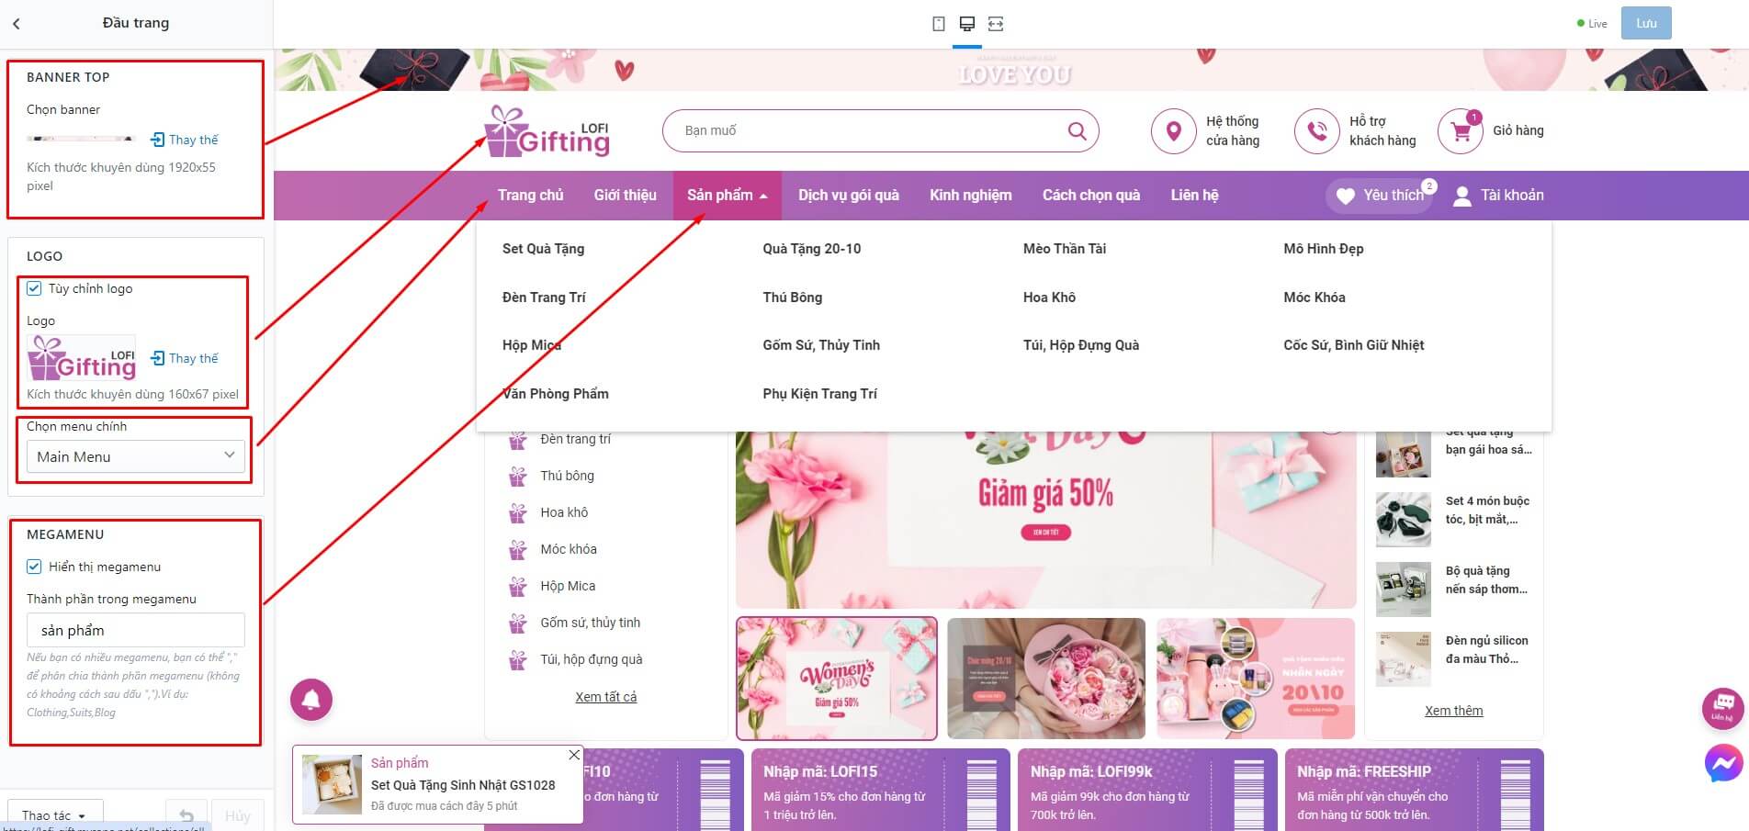Click the logo preview thumbnail in settings

[x=82, y=358]
